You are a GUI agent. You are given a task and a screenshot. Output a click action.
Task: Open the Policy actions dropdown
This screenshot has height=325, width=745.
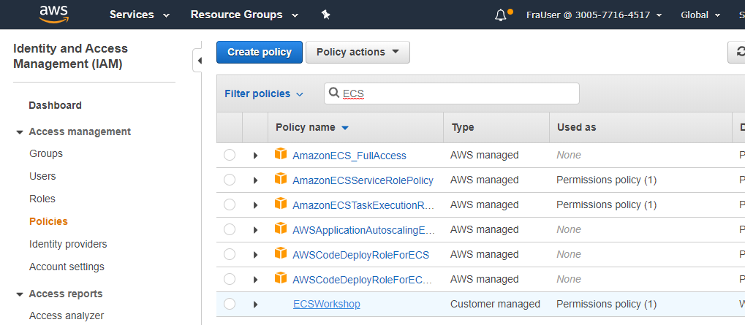tap(358, 52)
